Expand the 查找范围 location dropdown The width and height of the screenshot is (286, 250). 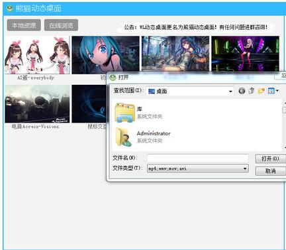(x=230, y=92)
